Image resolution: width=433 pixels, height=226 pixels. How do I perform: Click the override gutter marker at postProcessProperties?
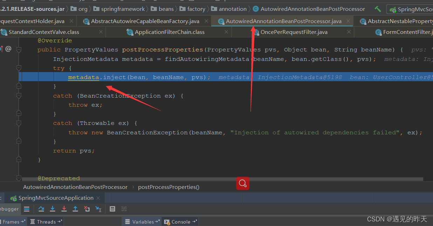(x=1, y=49)
